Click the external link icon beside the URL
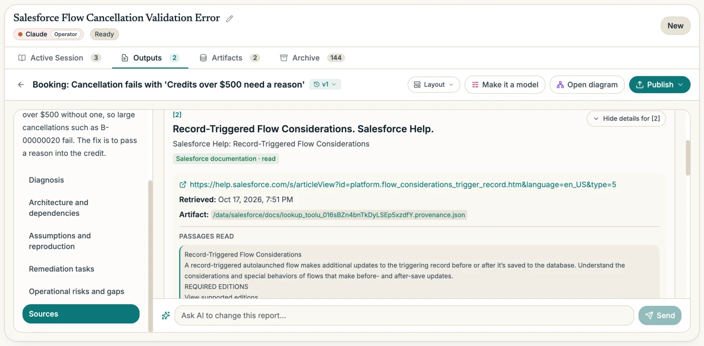The image size is (704, 346). [183, 185]
